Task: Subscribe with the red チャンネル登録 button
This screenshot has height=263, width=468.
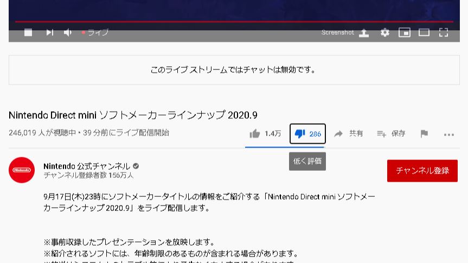Action: (422, 171)
